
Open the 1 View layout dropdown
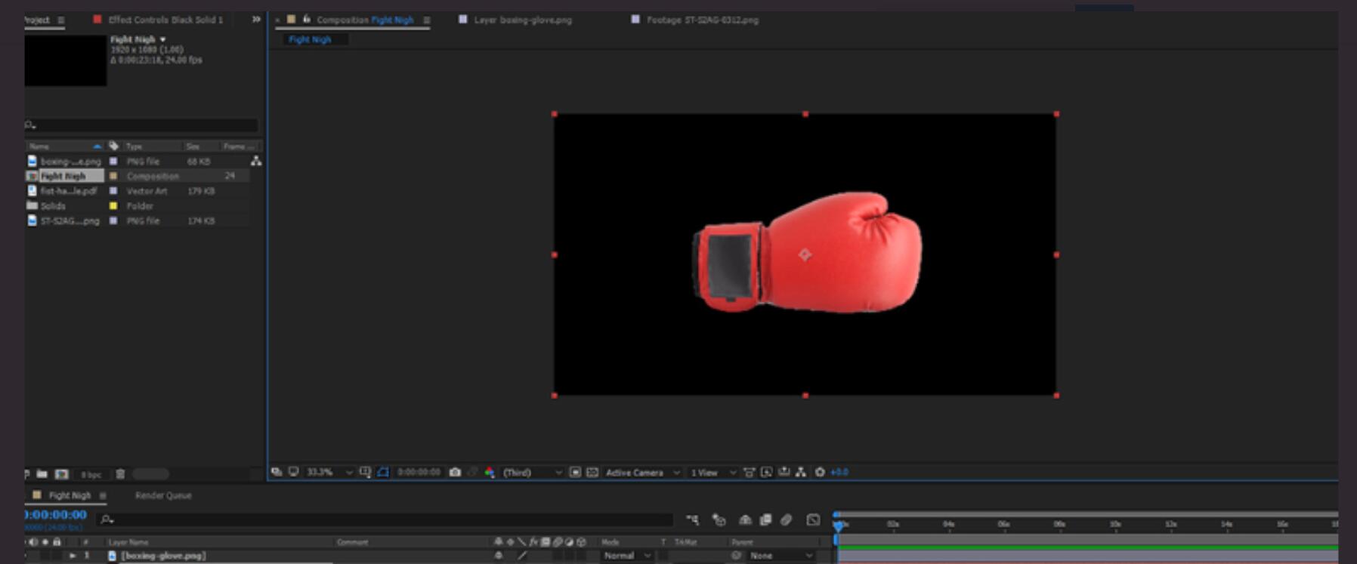pyautogui.click(x=713, y=472)
